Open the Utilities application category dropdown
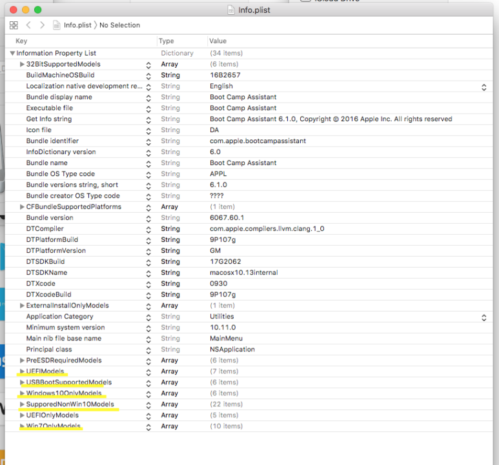The image size is (499, 465). coord(484,317)
